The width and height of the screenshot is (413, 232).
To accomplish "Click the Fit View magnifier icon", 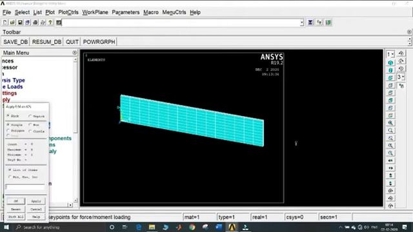I will point(390,123).
